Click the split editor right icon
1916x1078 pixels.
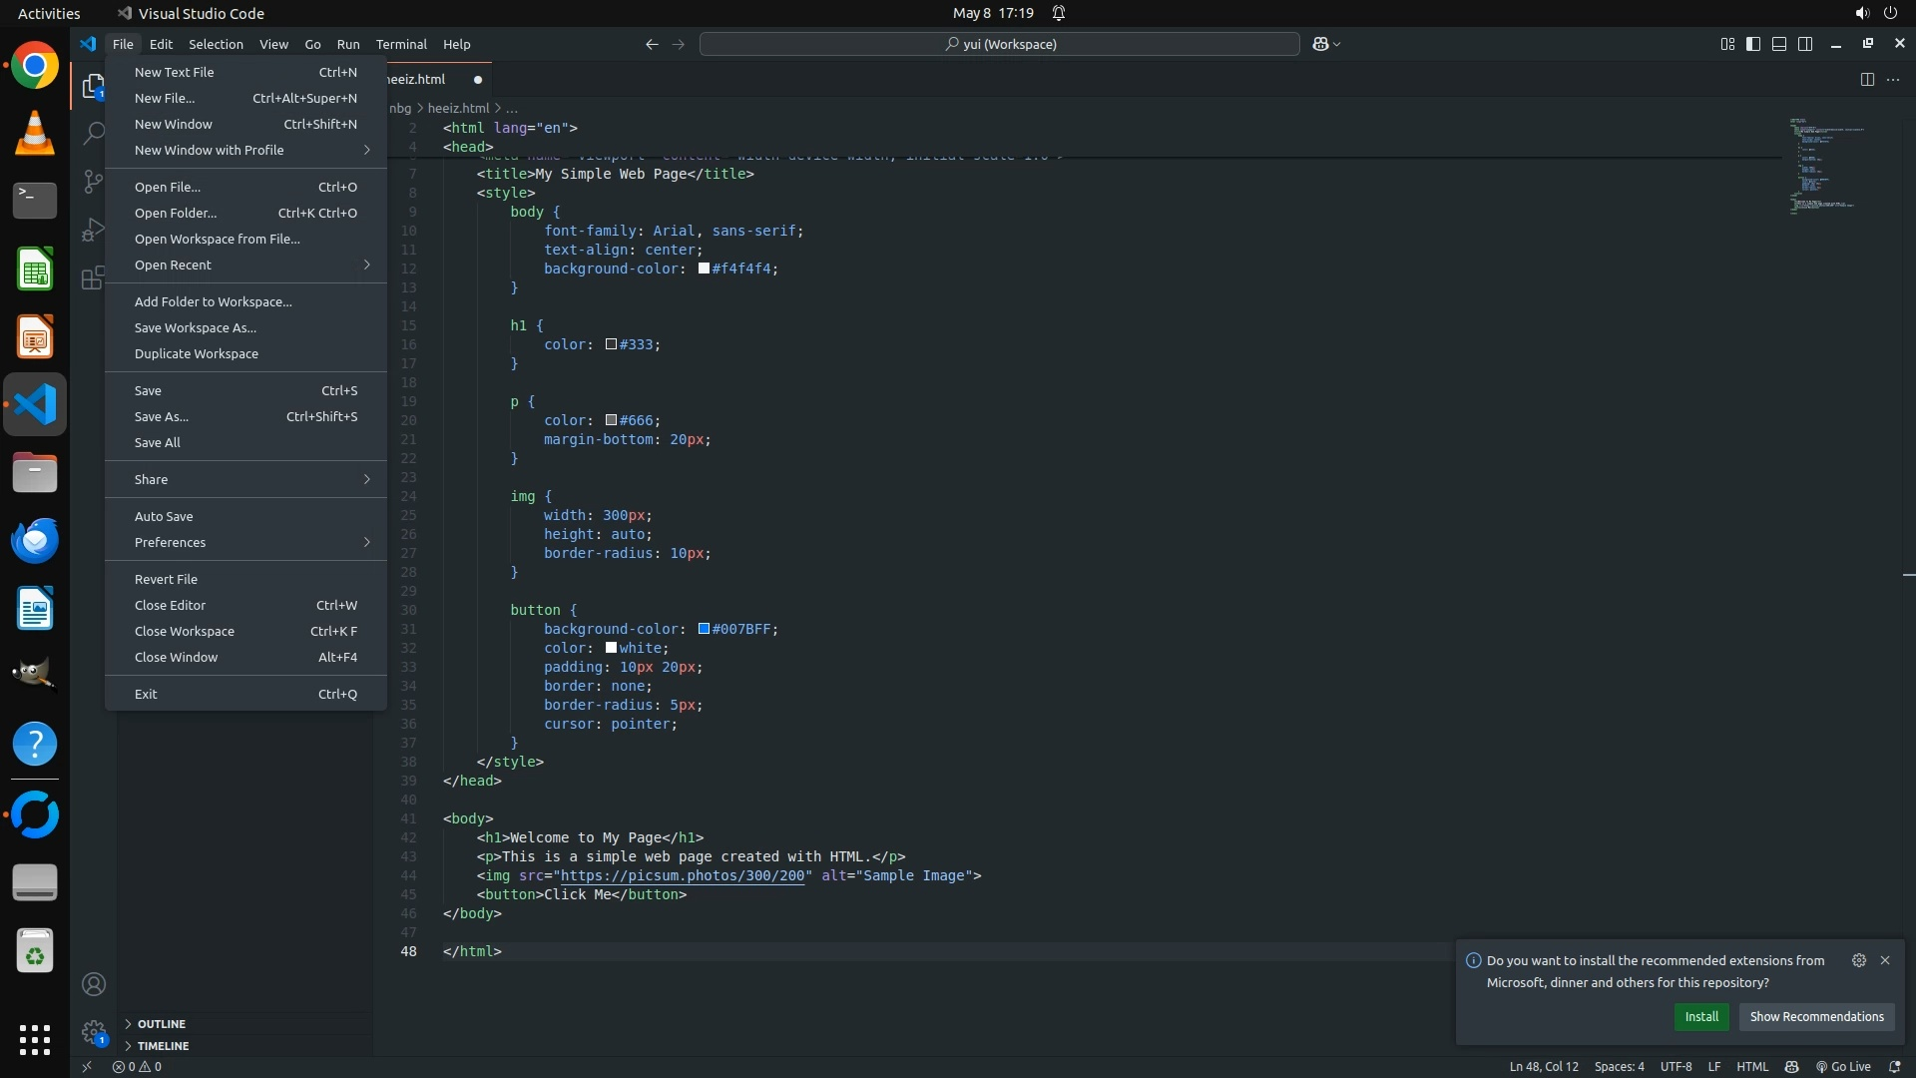click(x=1867, y=79)
